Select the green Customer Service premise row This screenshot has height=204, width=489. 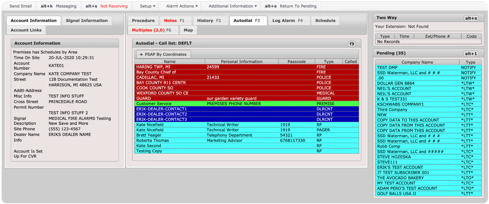point(247,104)
